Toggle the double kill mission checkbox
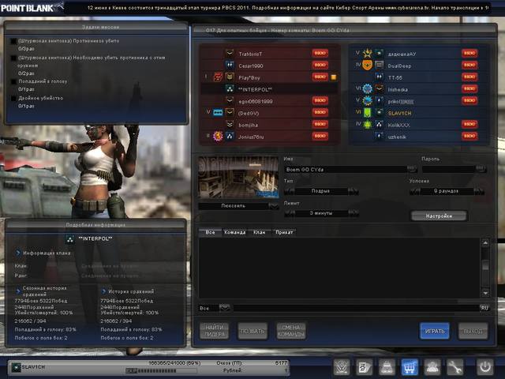The height and width of the screenshot is (379, 505). pos(13,98)
